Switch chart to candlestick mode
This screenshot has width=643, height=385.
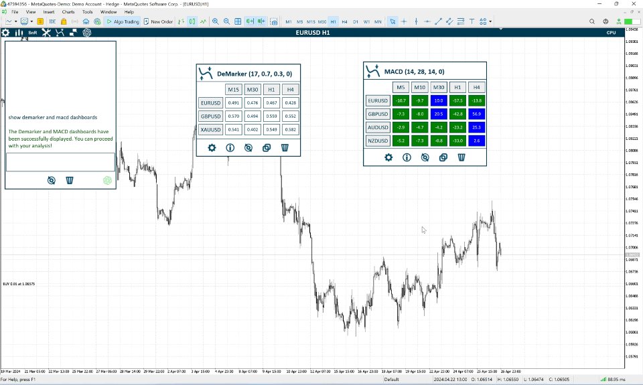192,21
